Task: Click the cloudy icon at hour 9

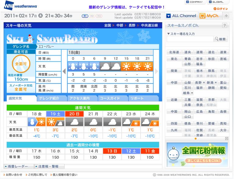Action: [105, 66]
